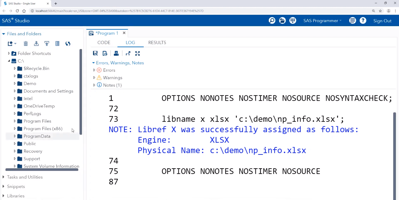Viewport: 399px width, 200px height.
Task: Click the Upload icon in Files panel
Action: tap(47, 43)
